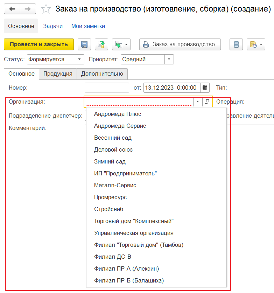This screenshot has width=274, height=293.
Task: Open the Организация item with open icon
Action: [x=207, y=102]
